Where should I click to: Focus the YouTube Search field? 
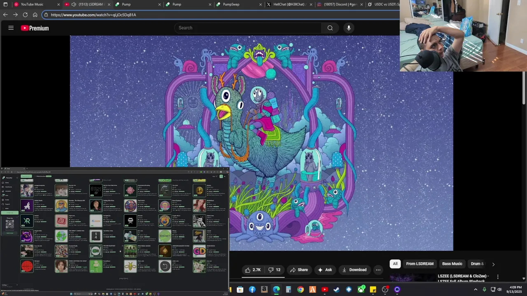tap(248, 28)
